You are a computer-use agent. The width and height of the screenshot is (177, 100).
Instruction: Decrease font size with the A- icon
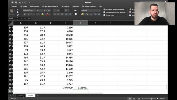coord(49,10)
